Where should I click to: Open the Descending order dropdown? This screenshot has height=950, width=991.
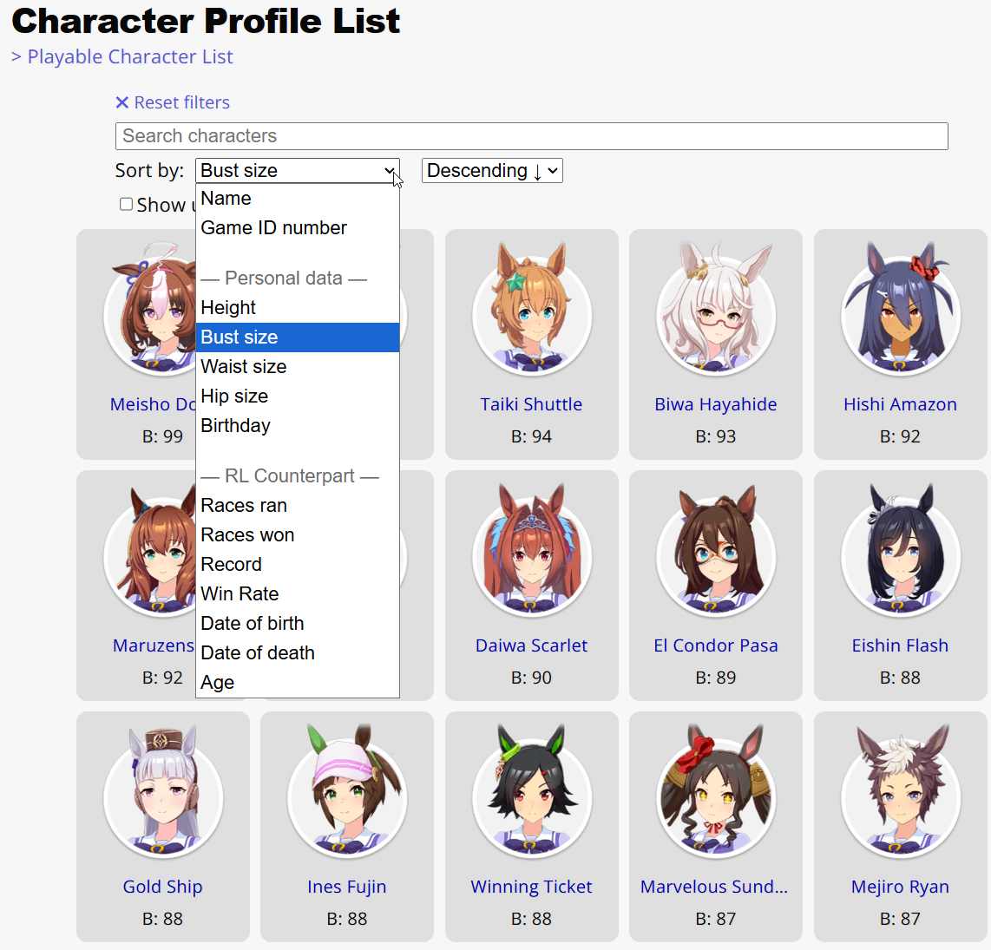point(492,171)
